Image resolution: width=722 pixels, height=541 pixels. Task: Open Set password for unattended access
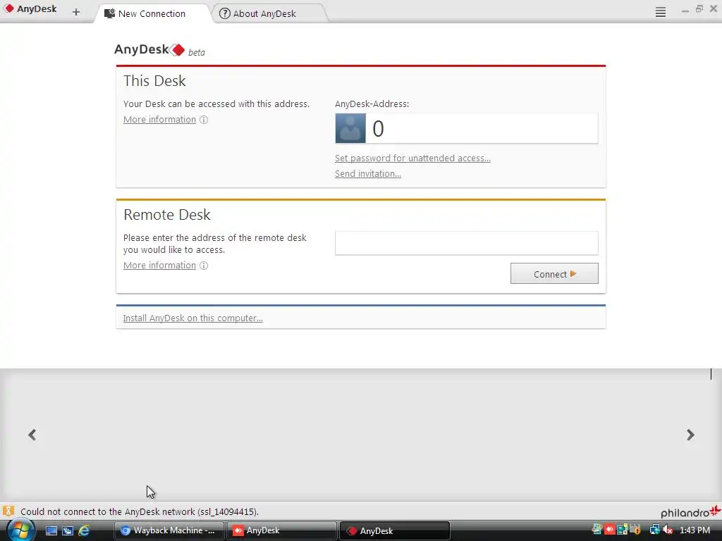pyautogui.click(x=412, y=158)
